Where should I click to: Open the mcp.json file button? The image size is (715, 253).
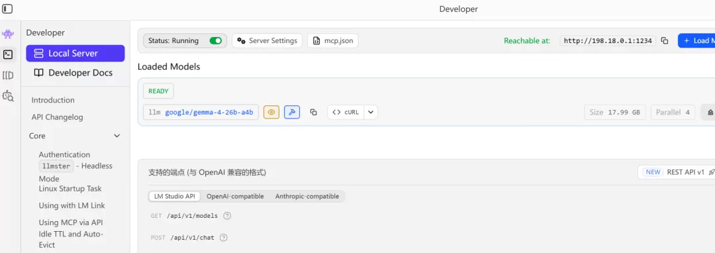333,40
